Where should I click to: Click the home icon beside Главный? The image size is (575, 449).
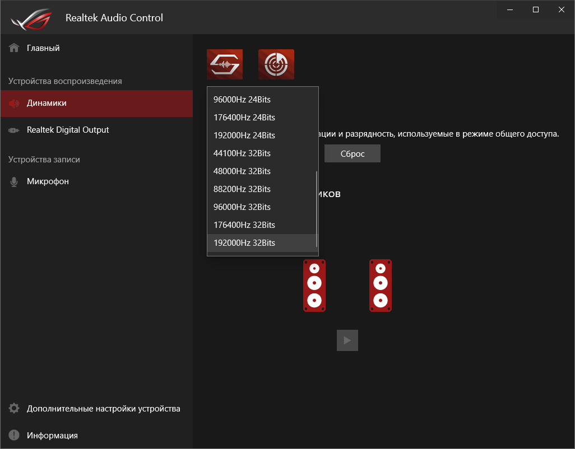(14, 48)
